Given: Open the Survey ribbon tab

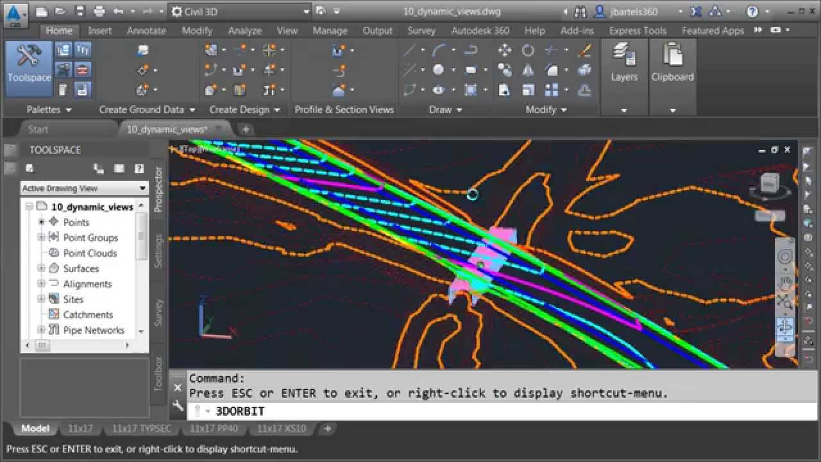Looking at the screenshot, I should click(421, 30).
